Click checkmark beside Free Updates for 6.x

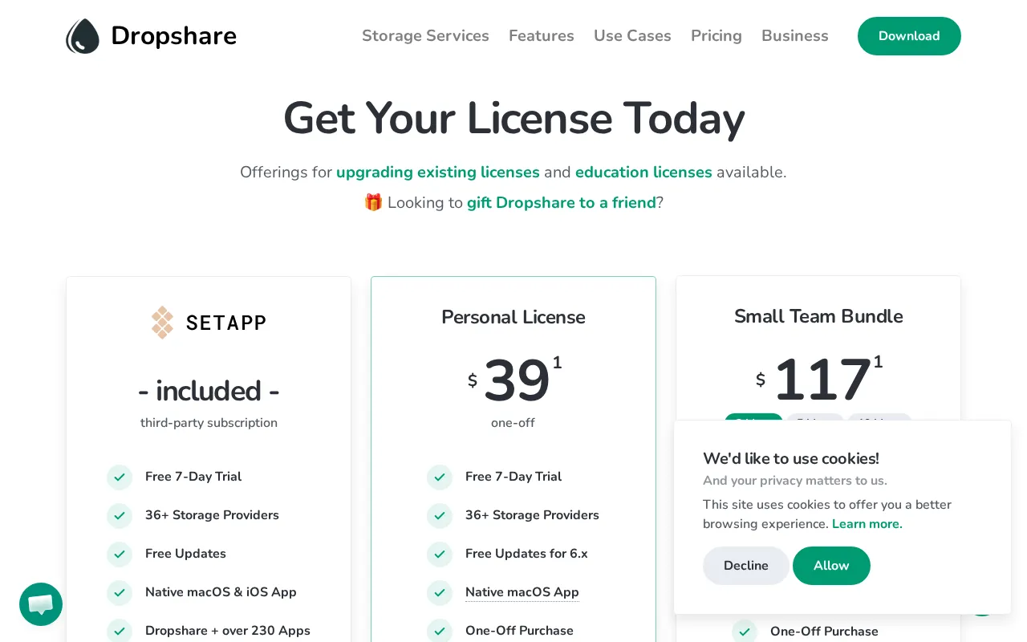[x=440, y=554]
